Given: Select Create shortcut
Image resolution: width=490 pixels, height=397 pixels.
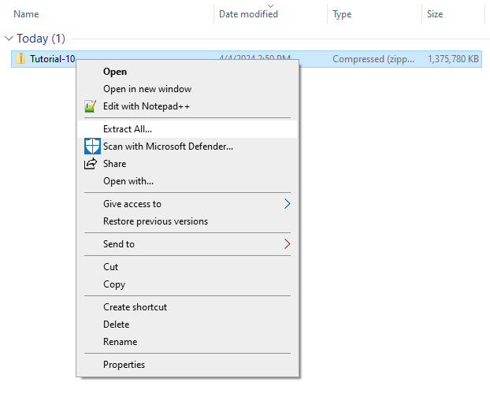Looking at the screenshot, I should point(187,307).
